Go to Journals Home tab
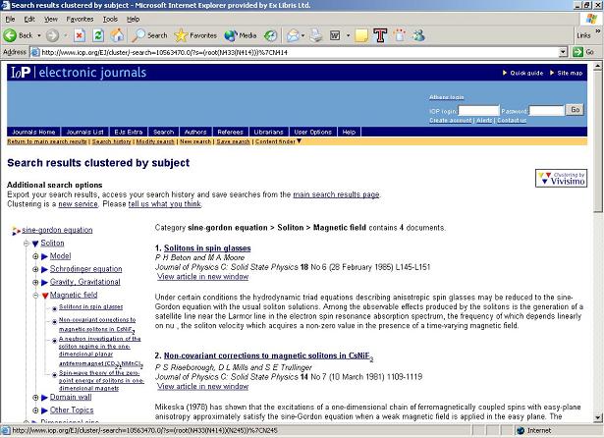Image resolution: width=604 pixels, height=438 pixels. coord(33,132)
